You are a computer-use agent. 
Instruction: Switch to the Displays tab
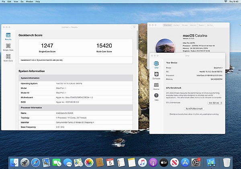point(176,25)
